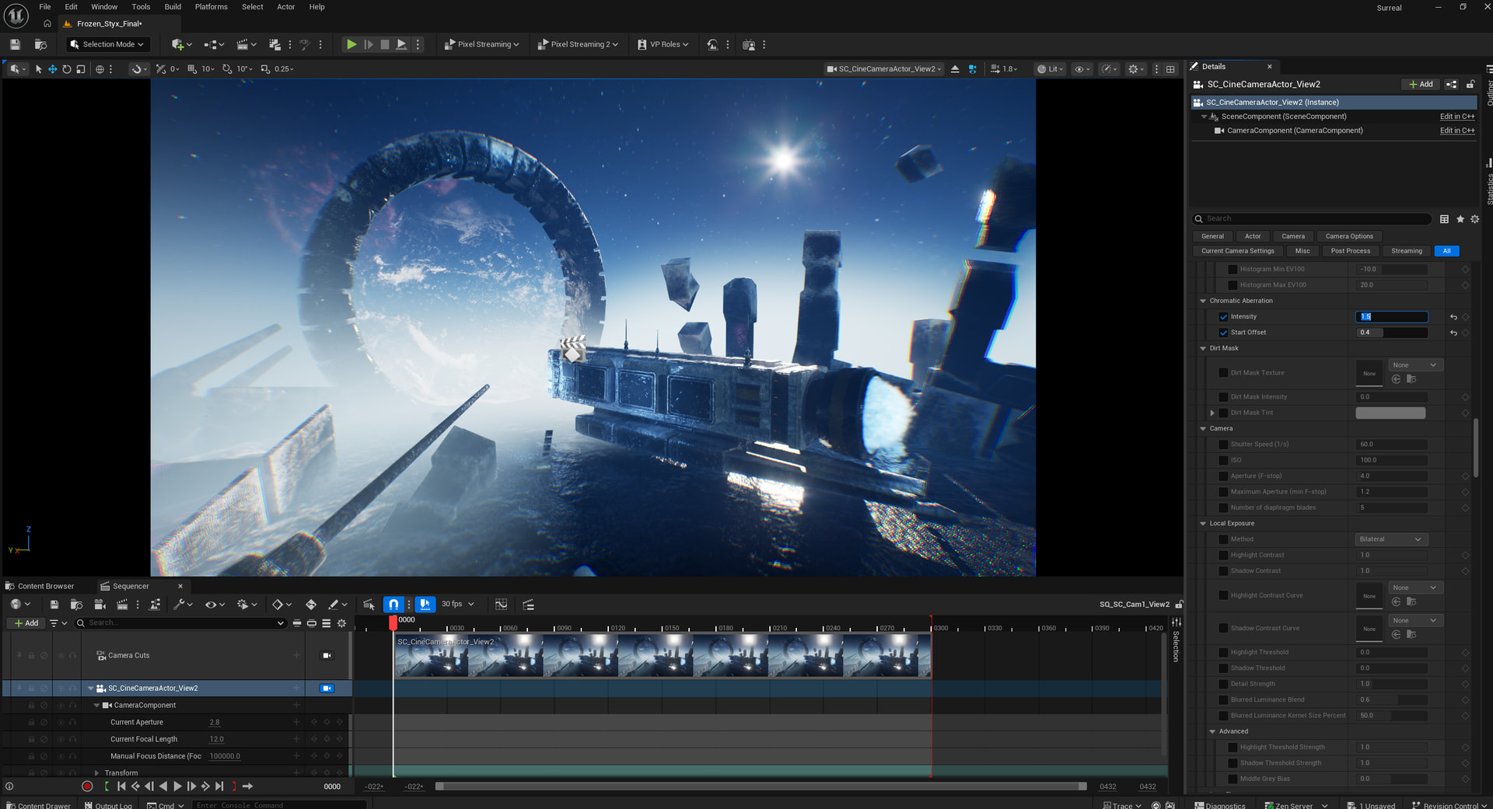Click the Dirt Mask Tint color swatch

coord(1390,413)
